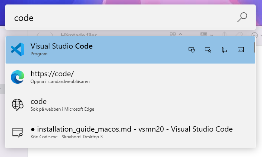This screenshot has width=262, height=157.
Task: Open grouping dropdown in background window
Action: pos(207,34)
